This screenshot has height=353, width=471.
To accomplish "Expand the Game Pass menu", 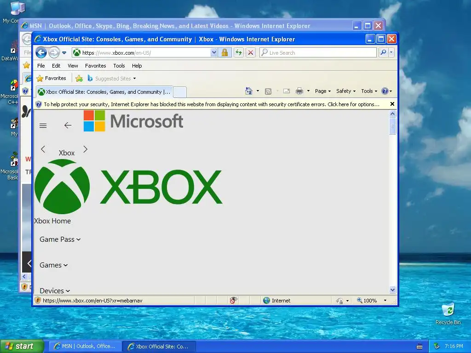I will 60,239.
